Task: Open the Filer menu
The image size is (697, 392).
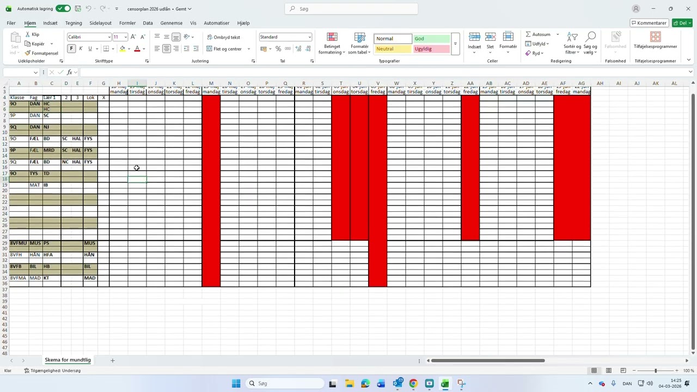Action: click(11, 23)
